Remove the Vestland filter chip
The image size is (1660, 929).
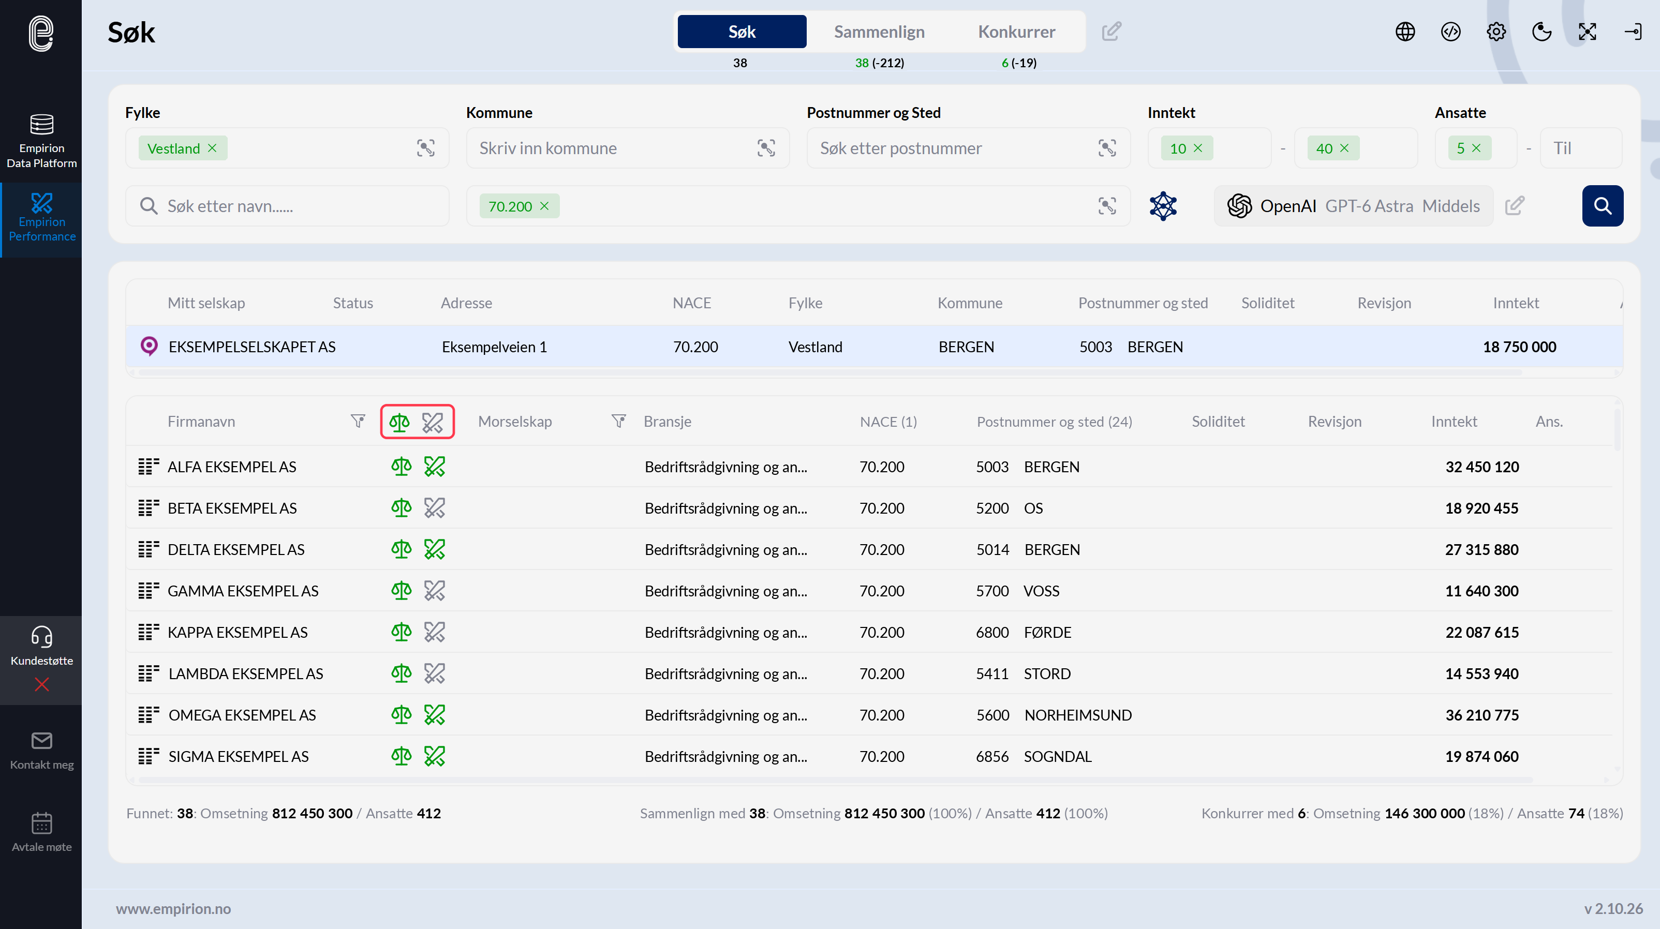(212, 148)
